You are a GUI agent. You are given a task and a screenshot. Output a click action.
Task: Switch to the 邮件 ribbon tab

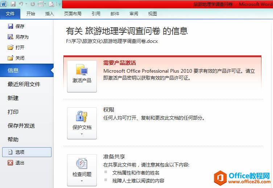115,13
